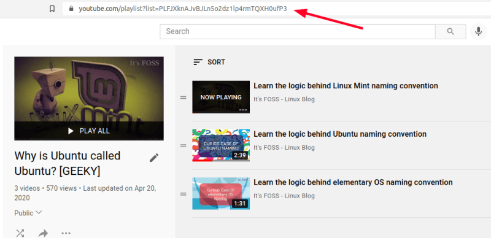The height and width of the screenshot is (238, 491).
Task: Click drag handle beside elementary OS video
Action: (x=183, y=194)
